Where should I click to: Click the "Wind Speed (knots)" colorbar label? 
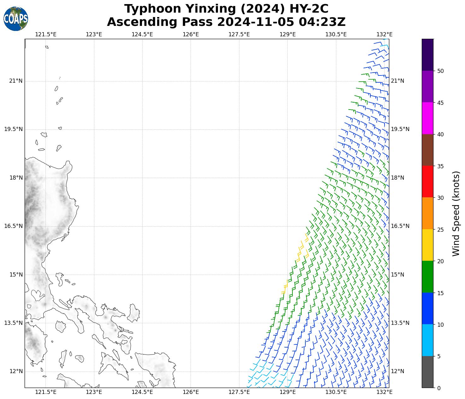[456, 213]
